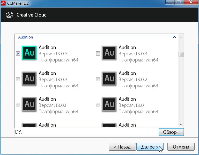Select the text Версия: 13.0.1
Viewport: 199px width, 155px height.
(x=53, y=105)
